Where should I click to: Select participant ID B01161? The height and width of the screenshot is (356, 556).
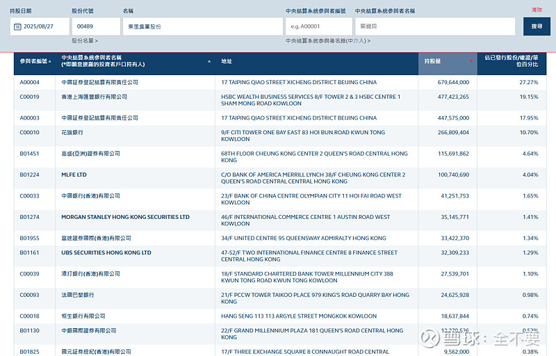coord(29,252)
